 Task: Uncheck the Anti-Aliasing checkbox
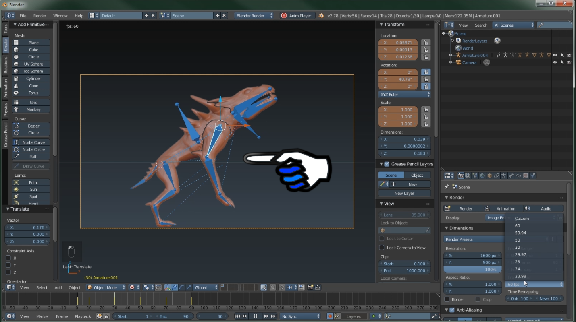point(452,310)
